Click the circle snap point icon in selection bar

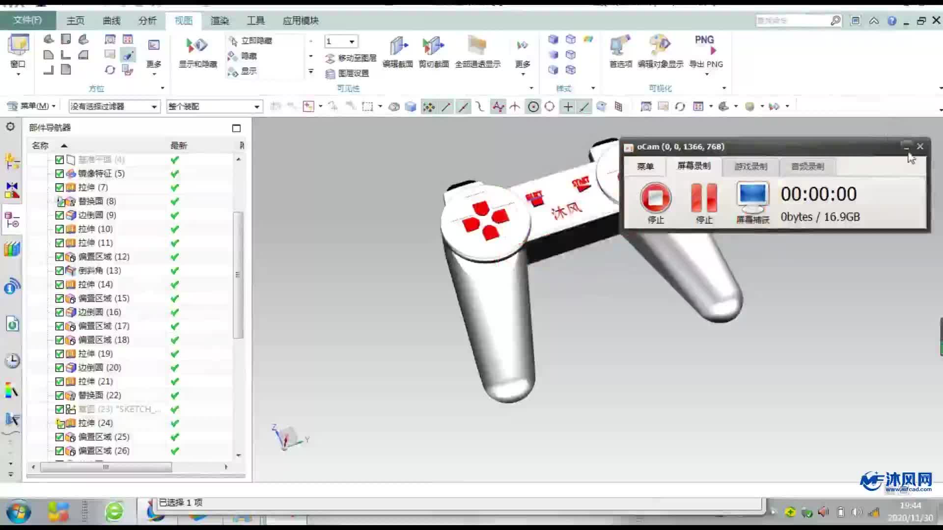click(x=550, y=106)
